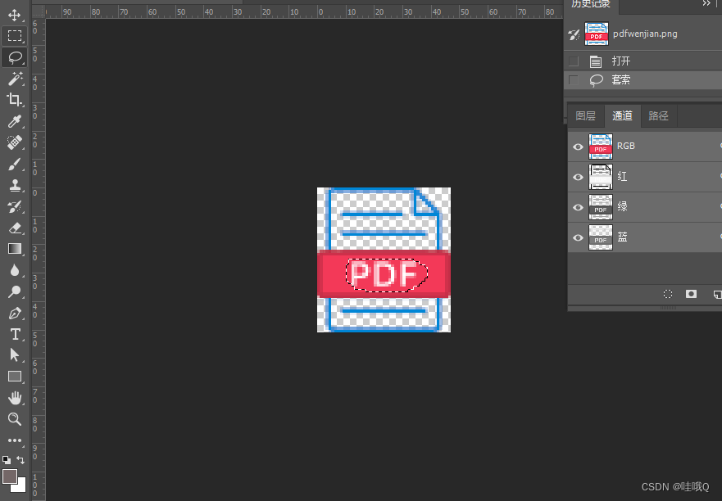Choose the Clone Stamp tool
The height and width of the screenshot is (501, 722).
click(15, 185)
